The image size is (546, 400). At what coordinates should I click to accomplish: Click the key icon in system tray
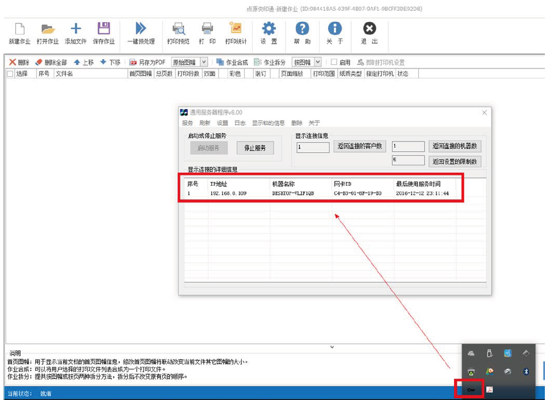471,390
